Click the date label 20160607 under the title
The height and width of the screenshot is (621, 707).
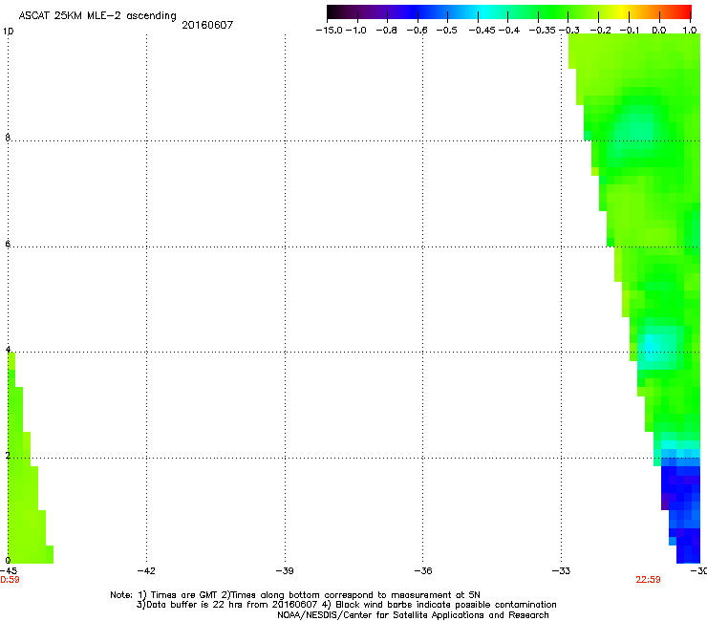207,25
